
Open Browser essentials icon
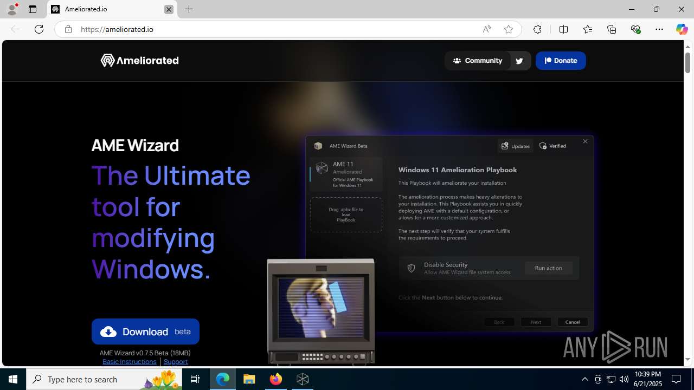635,29
